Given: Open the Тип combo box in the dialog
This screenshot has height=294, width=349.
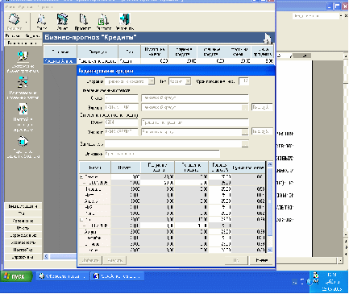Looking at the screenshot, I should pyautogui.click(x=180, y=81).
